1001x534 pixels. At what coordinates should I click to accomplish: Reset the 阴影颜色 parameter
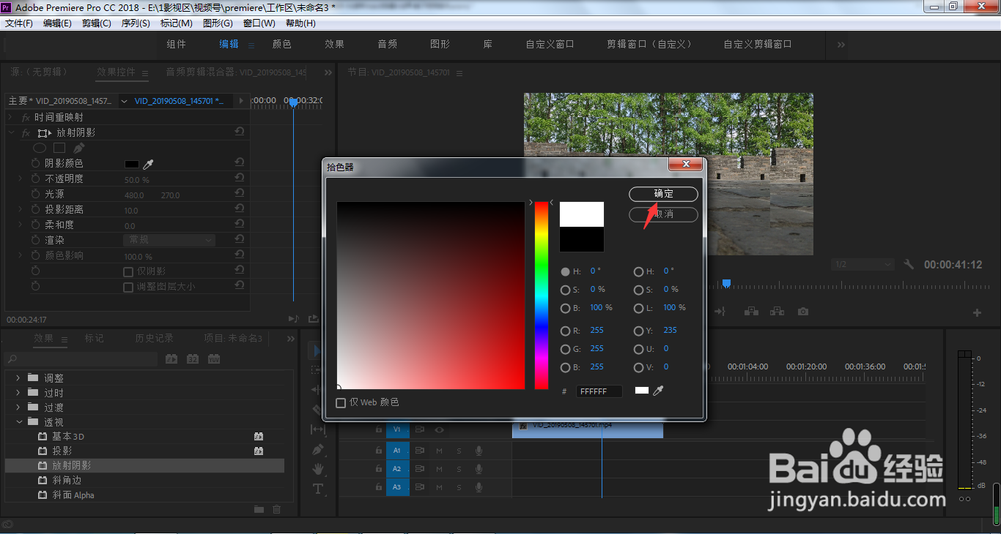coord(239,164)
